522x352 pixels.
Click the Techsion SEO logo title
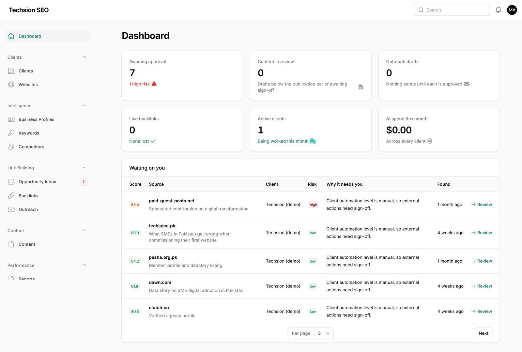point(29,10)
